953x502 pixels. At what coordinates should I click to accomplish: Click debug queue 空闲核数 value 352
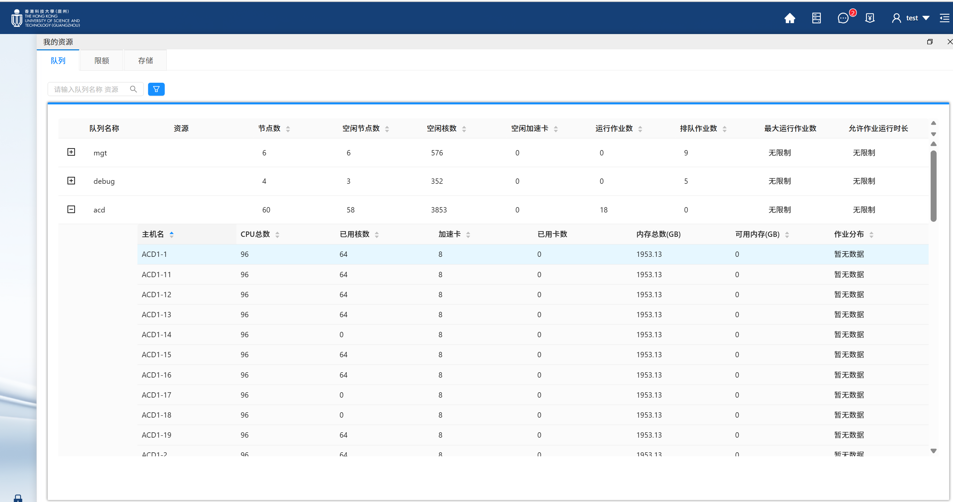437,181
